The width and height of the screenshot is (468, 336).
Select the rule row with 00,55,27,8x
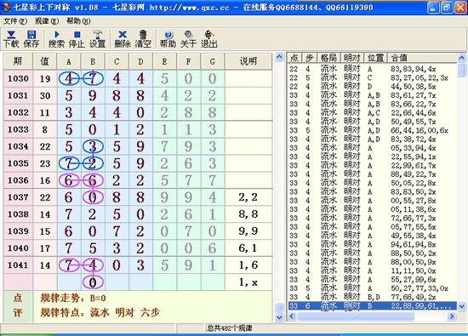[372, 201]
